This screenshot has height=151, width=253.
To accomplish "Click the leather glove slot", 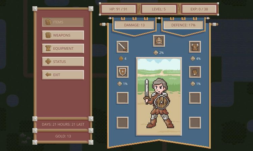I will coord(195,72).
